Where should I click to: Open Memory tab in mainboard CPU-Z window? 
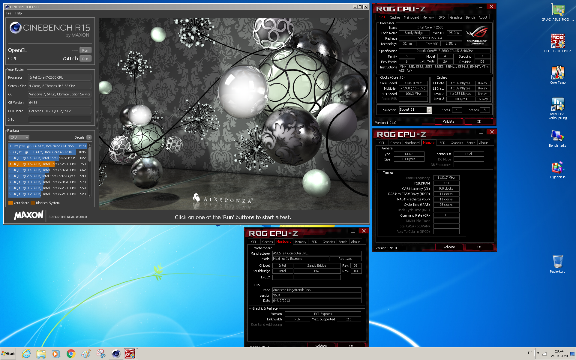click(300, 242)
